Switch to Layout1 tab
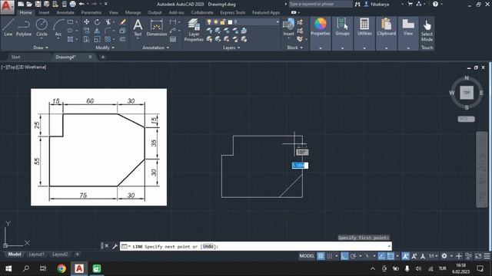Viewport: 492px width, 276px height. coord(36,254)
